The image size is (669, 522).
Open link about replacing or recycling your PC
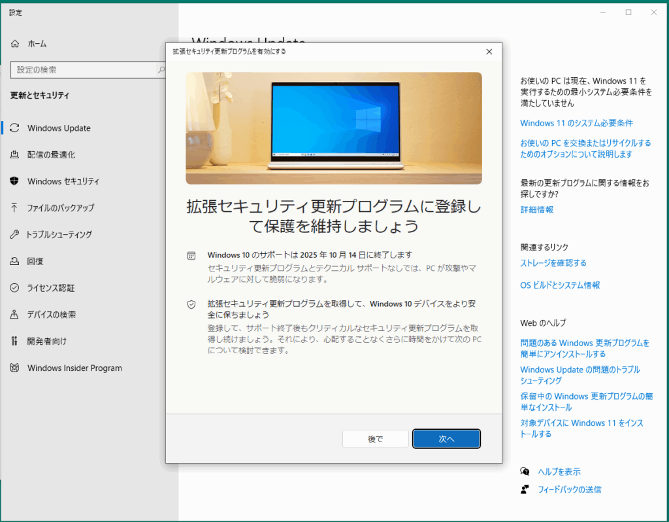click(x=585, y=148)
